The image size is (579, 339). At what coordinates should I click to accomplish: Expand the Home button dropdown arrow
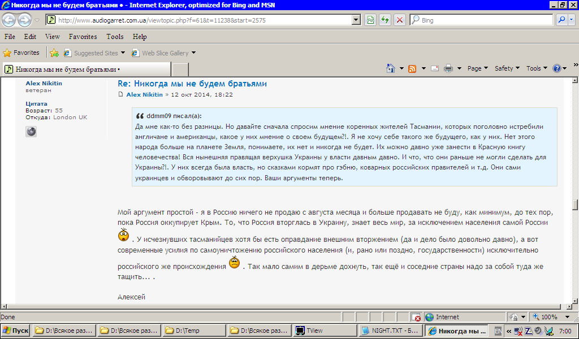(401, 68)
